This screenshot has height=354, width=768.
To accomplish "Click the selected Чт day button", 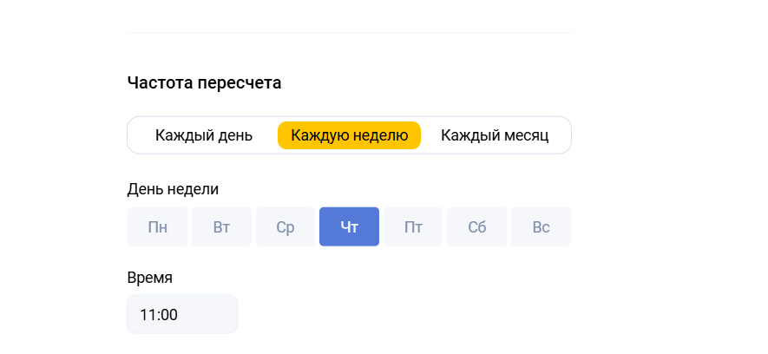I will [350, 227].
